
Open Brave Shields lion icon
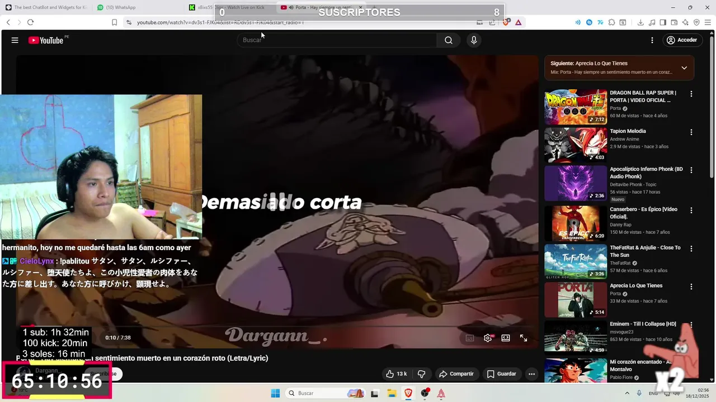[507, 22]
